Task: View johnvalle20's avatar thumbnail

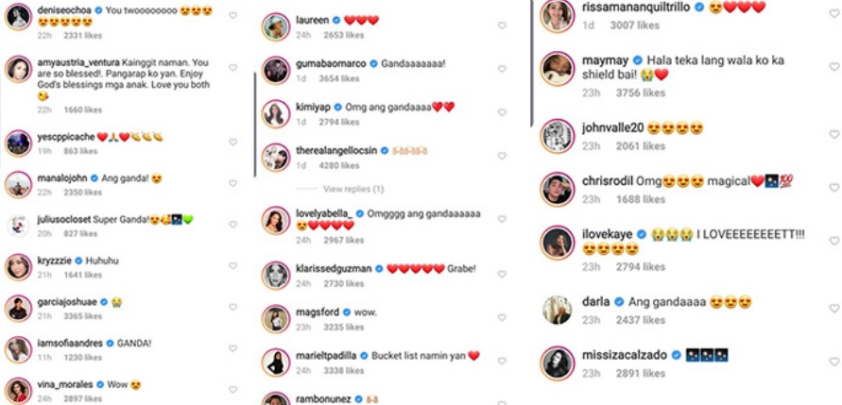Action: tap(558, 136)
